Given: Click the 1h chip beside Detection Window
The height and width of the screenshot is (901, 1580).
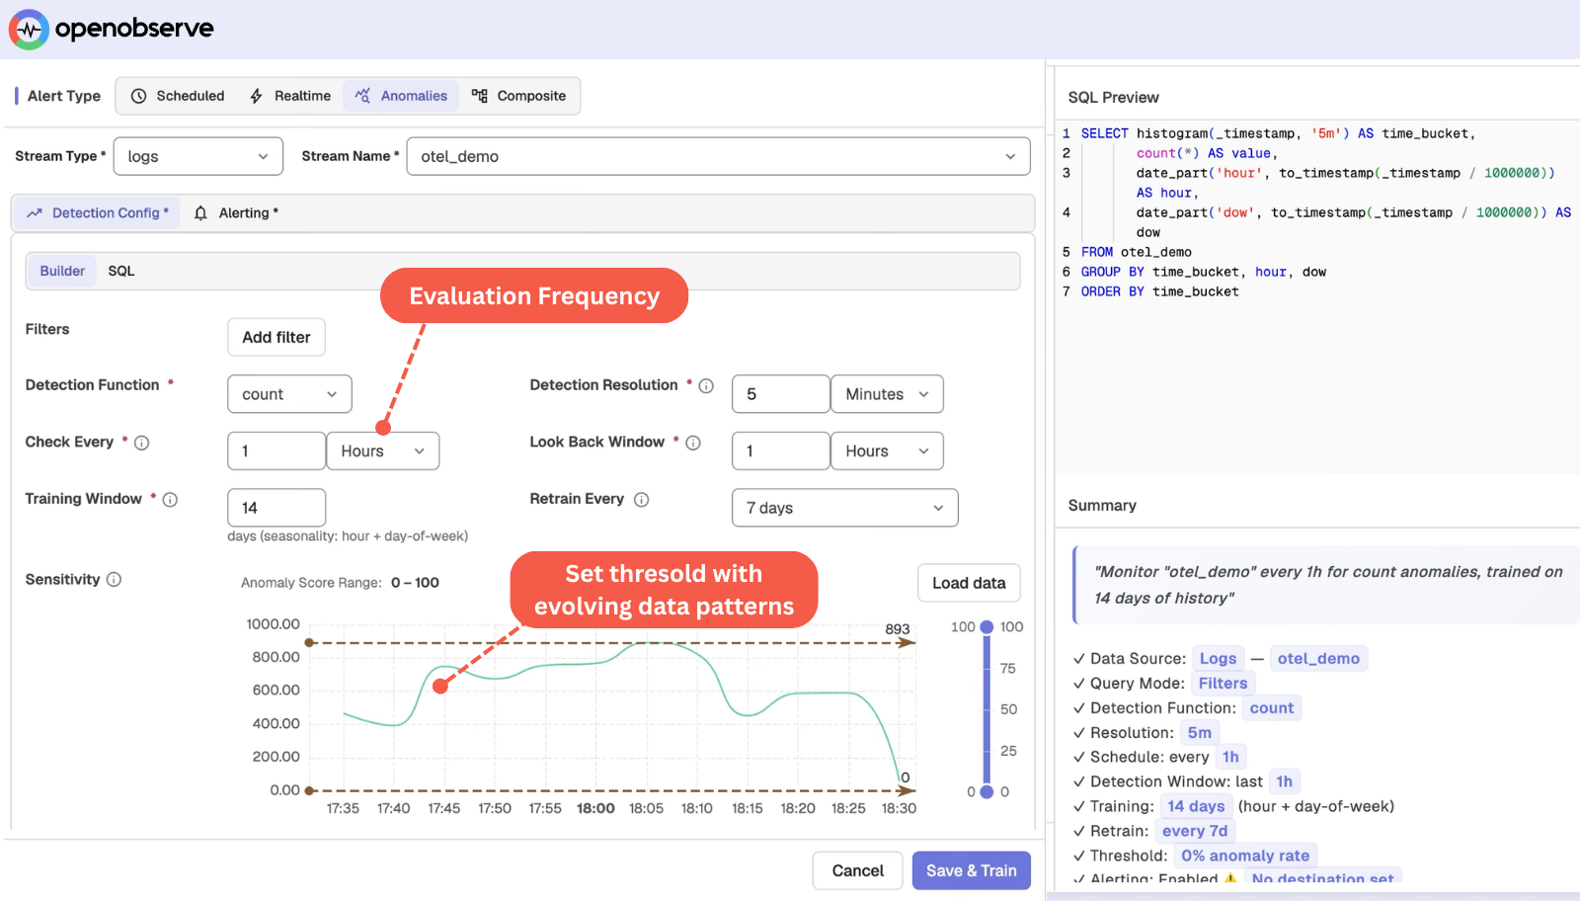Looking at the screenshot, I should (1284, 781).
